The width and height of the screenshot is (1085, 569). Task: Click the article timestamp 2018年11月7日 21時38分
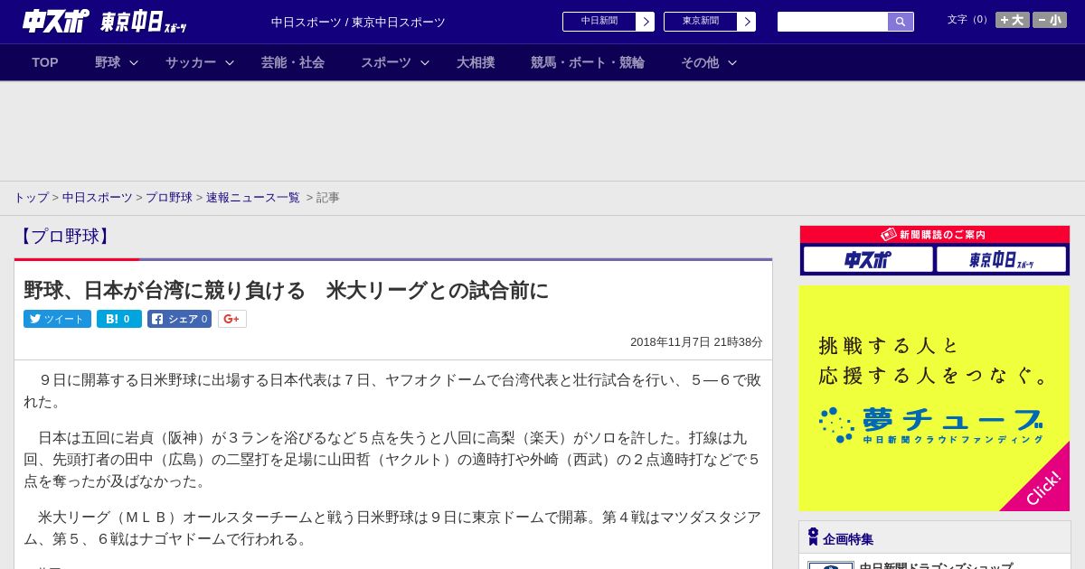pos(696,342)
